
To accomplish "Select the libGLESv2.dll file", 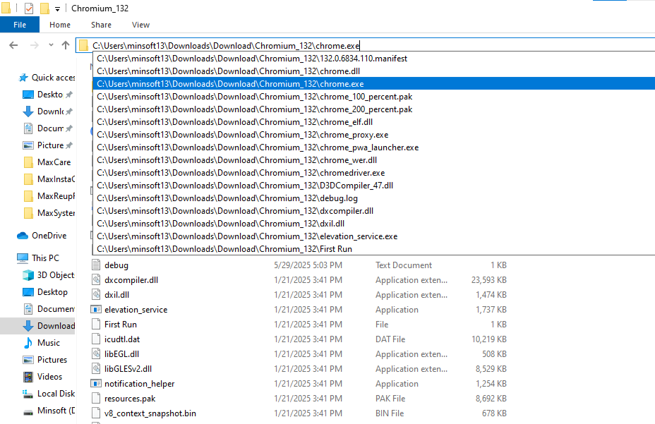I will click(x=128, y=369).
